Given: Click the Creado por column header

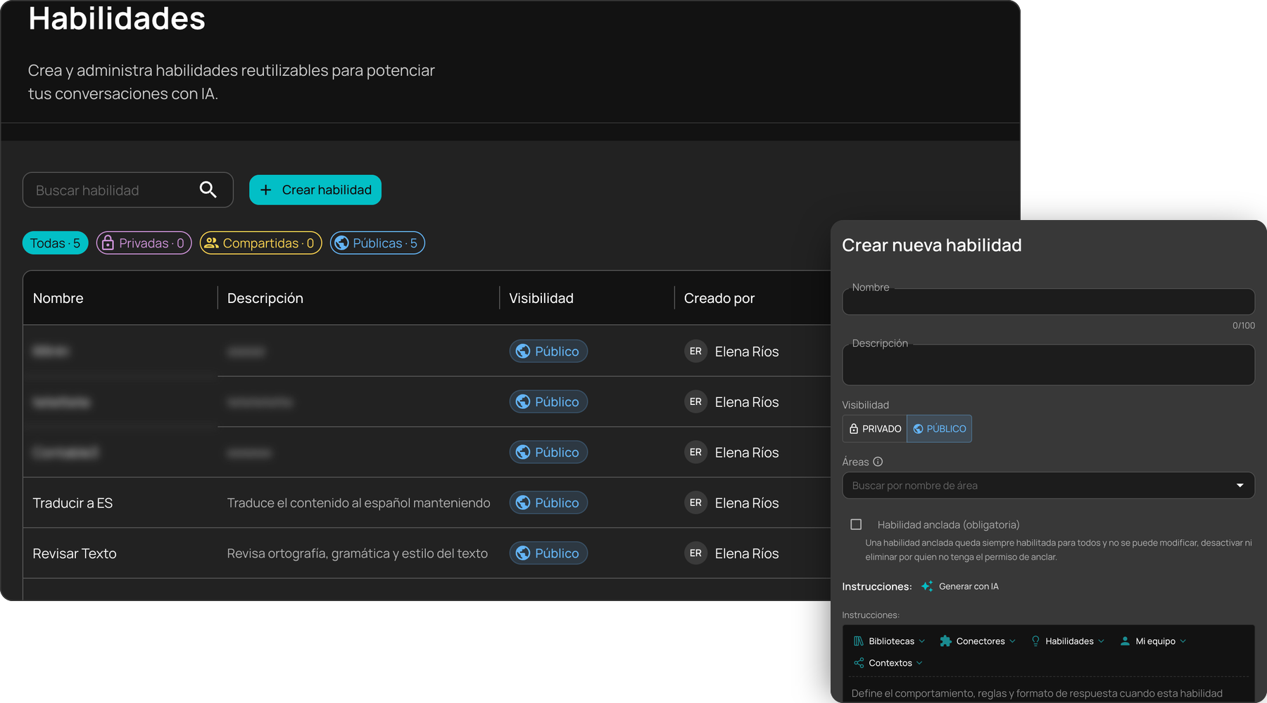Looking at the screenshot, I should tap(719, 298).
